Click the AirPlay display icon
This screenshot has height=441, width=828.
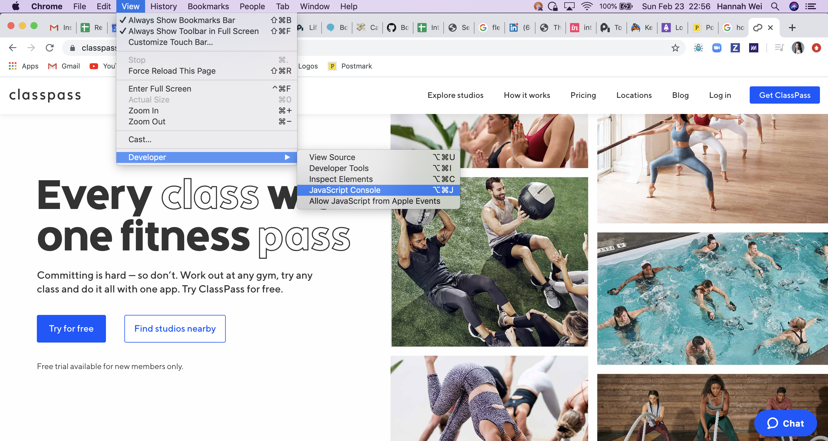tap(569, 6)
